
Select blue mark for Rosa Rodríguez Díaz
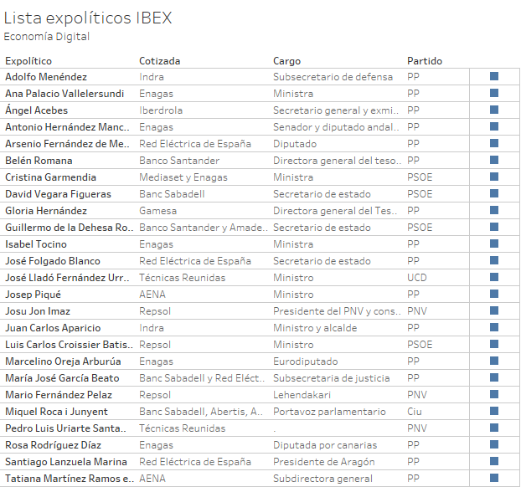click(x=494, y=444)
